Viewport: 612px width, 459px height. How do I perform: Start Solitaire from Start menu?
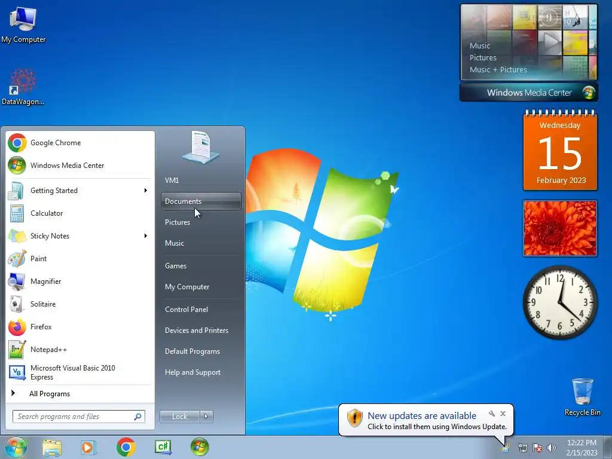pos(79,304)
